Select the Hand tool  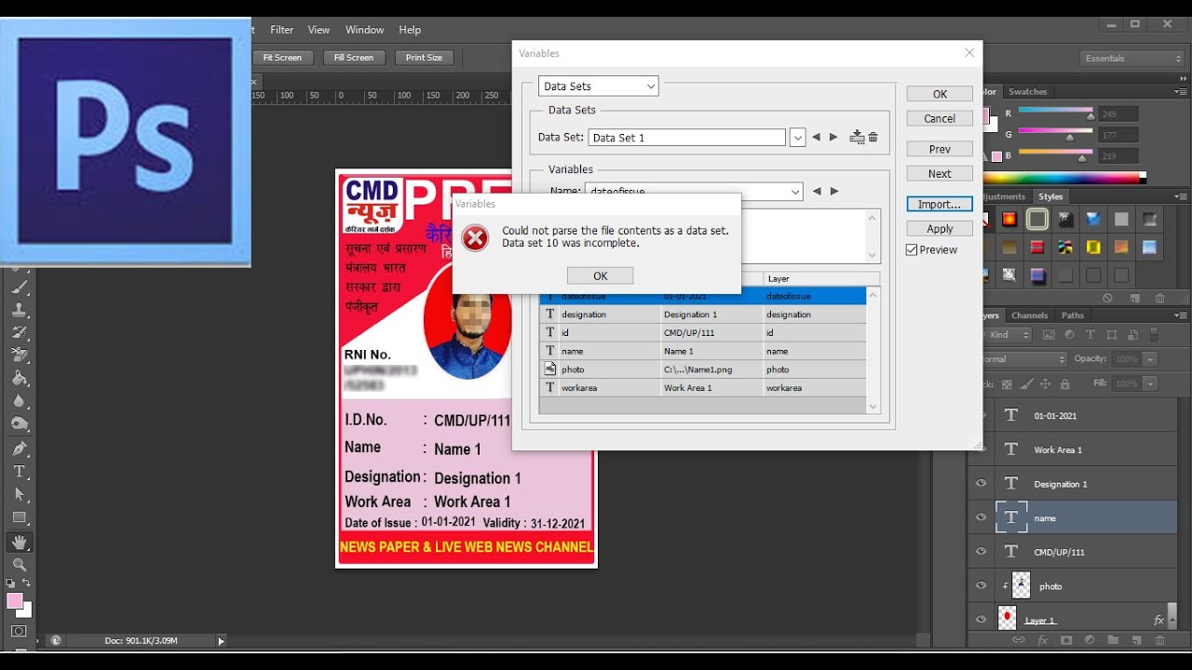tap(20, 542)
